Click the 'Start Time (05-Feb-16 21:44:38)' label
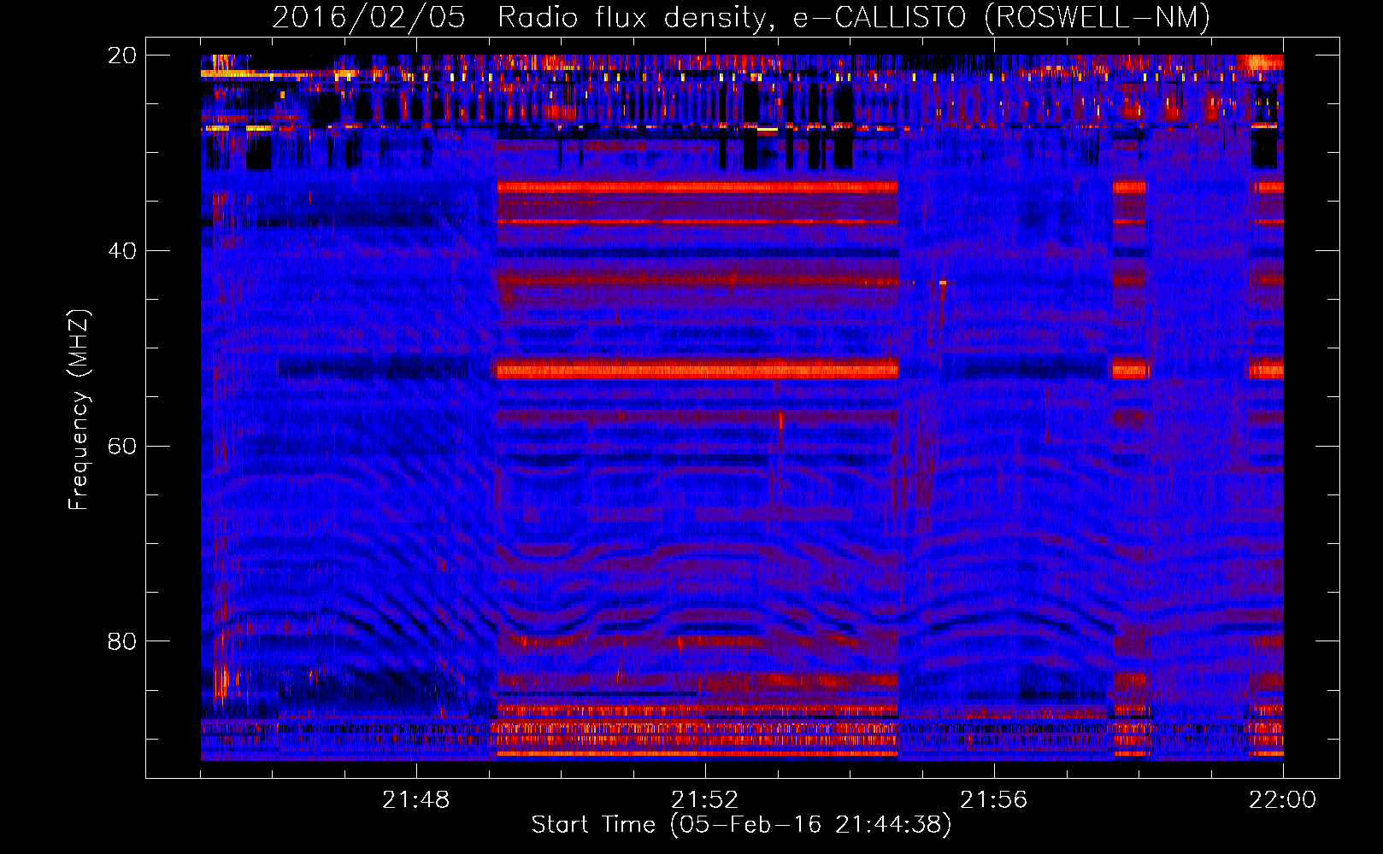This screenshot has width=1383, height=854. [741, 825]
